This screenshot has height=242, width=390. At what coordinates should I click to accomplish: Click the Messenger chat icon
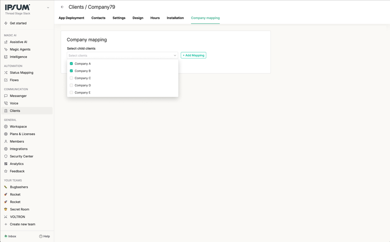(6, 96)
